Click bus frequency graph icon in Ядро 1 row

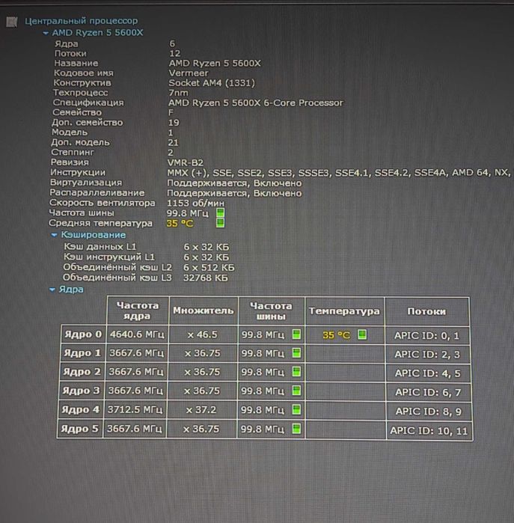[296, 353]
